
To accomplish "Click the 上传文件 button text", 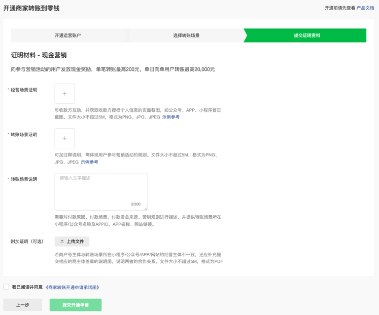I will [75, 242].
